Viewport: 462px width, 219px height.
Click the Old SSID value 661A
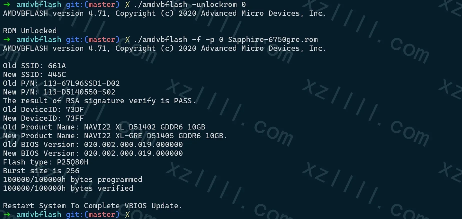tap(57, 66)
